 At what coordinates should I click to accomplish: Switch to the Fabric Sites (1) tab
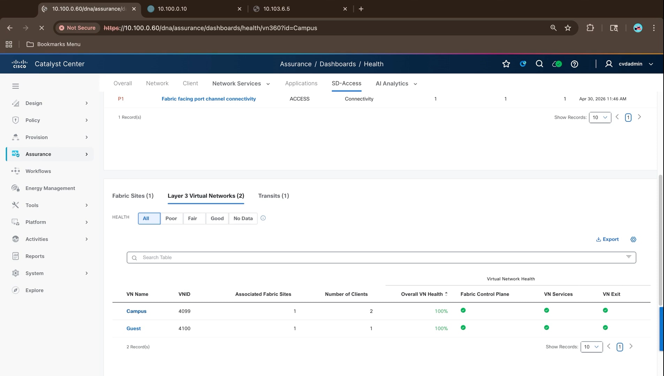pos(133,196)
